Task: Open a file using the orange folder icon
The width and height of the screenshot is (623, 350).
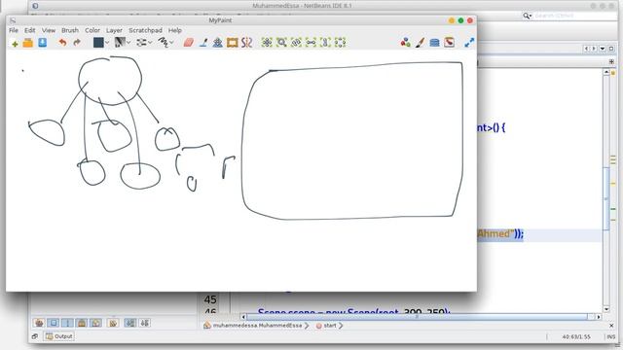Action: pyautogui.click(x=28, y=43)
